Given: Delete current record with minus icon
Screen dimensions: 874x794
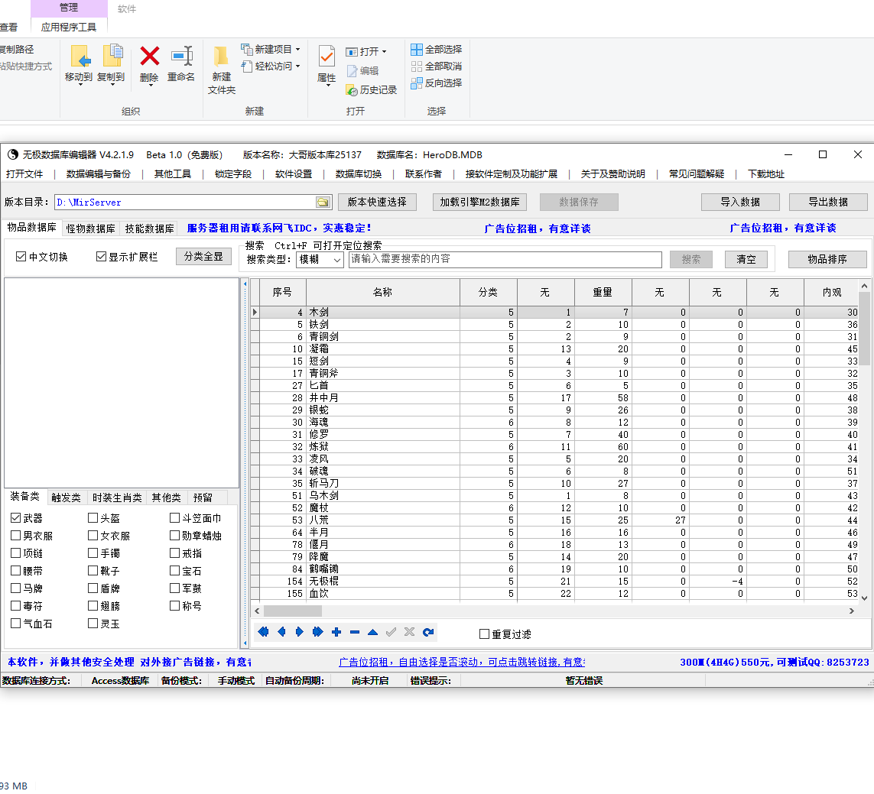Looking at the screenshot, I should [x=355, y=632].
